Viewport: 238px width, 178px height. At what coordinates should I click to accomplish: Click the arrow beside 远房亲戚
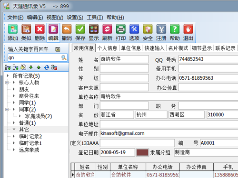pyautogui.click(x=14, y=150)
